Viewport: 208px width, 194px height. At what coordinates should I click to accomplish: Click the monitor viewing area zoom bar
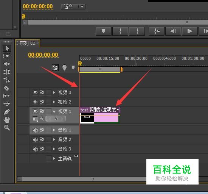(118, 22)
